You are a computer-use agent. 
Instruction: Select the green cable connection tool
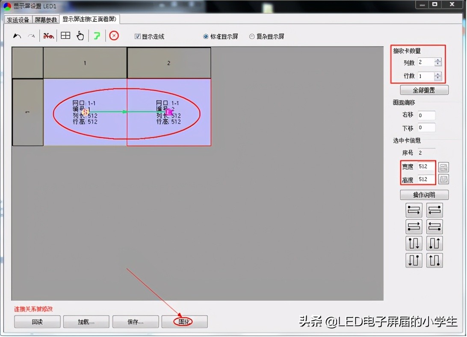coord(96,36)
